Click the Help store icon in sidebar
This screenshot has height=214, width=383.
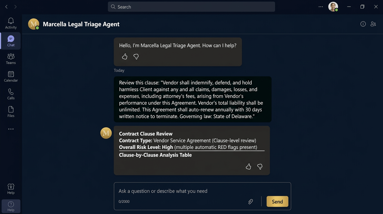click(x=11, y=189)
